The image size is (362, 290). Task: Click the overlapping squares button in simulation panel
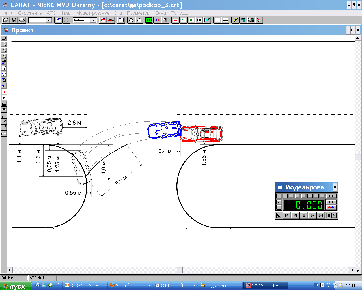coord(279,216)
